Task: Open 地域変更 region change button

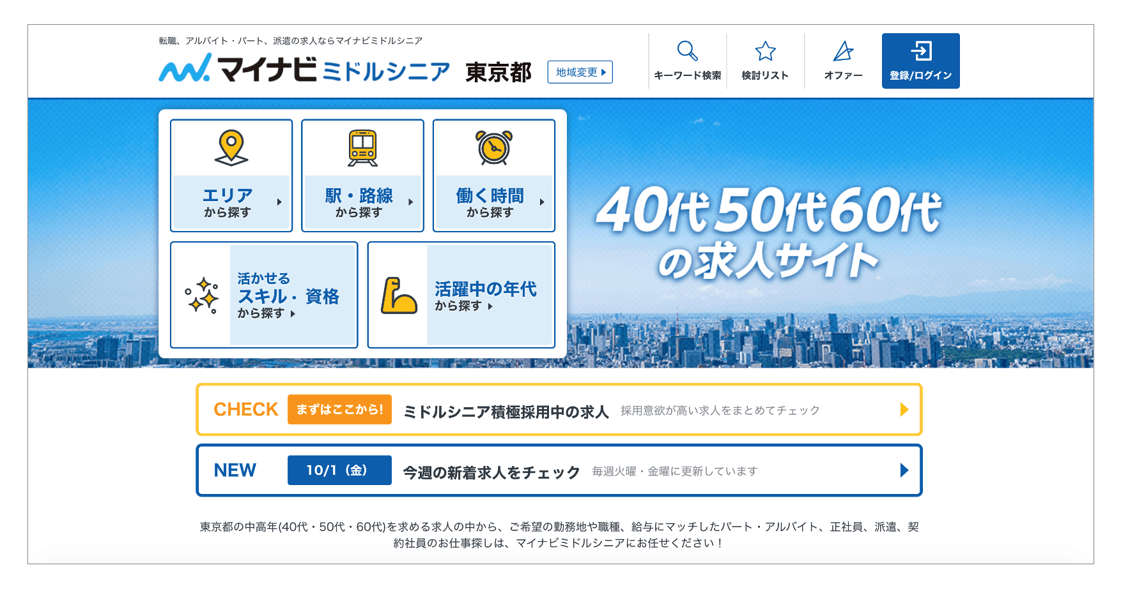Action: (580, 72)
